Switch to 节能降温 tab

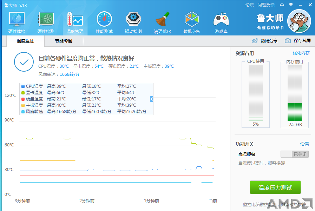pos(64,41)
